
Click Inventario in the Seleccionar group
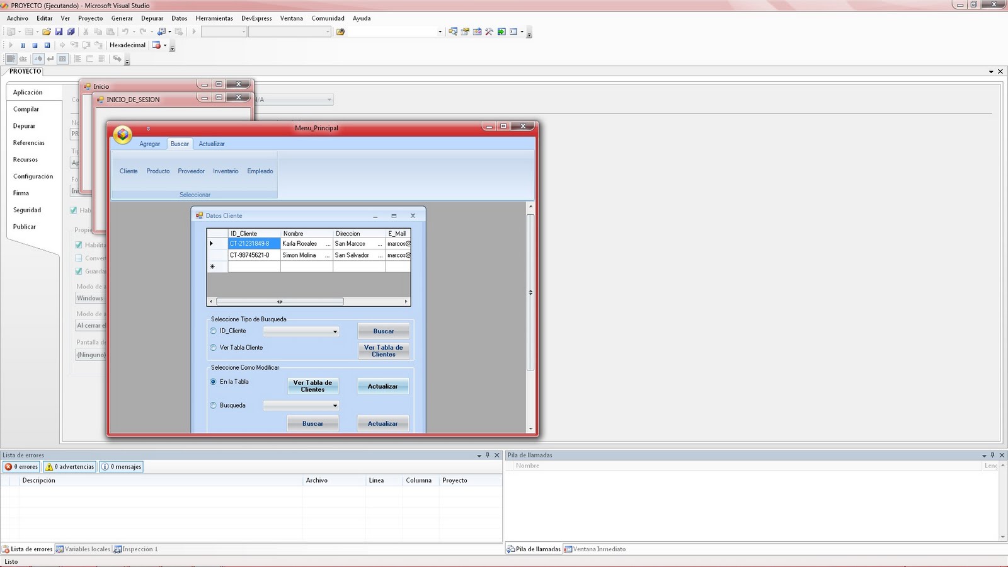(x=226, y=171)
